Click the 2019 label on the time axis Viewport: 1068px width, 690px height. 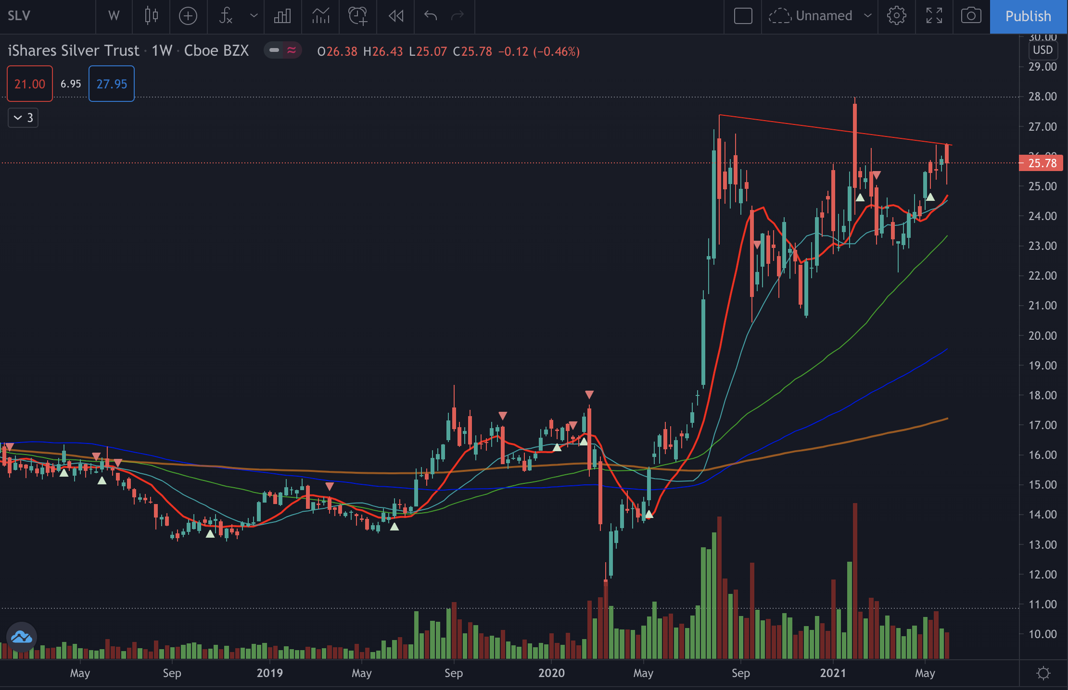coord(269,673)
